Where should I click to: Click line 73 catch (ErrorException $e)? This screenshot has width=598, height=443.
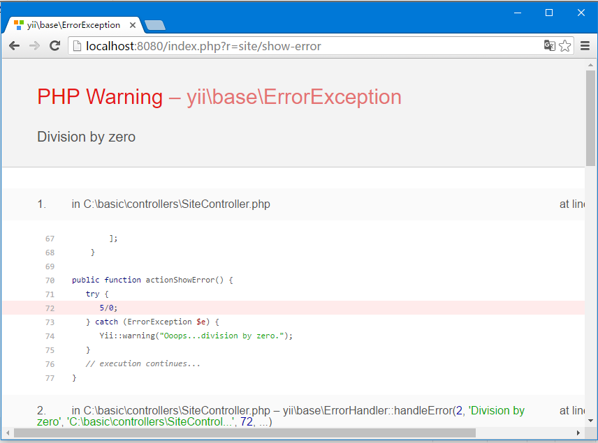pyautogui.click(x=152, y=322)
